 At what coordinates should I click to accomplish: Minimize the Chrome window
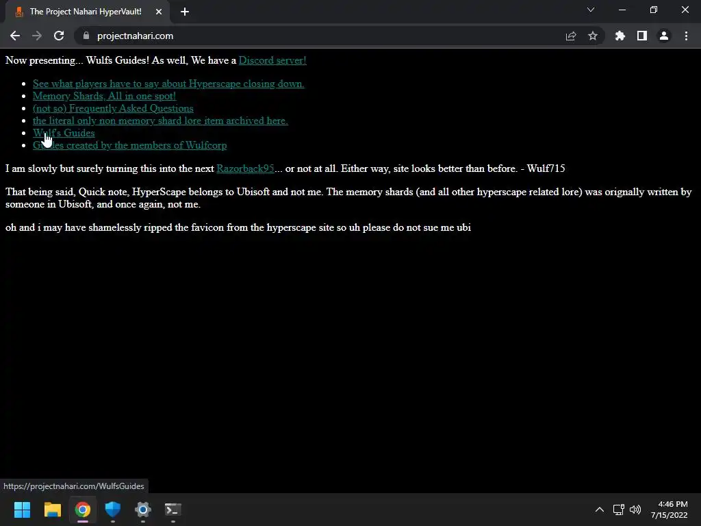(x=622, y=10)
